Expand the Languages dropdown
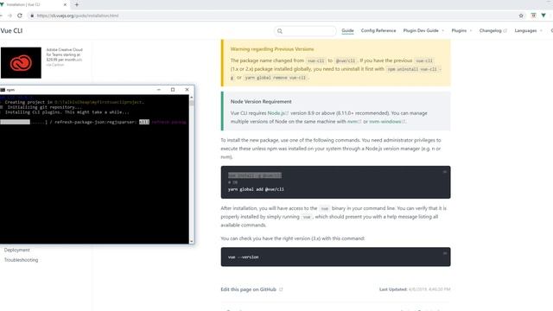This screenshot has height=311, width=553. [528, 31]
